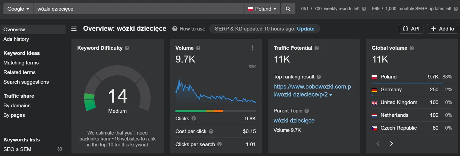Screen dimensions: 460x156
Task: Click the How to use link text
Action: click(x=192, y=29)
